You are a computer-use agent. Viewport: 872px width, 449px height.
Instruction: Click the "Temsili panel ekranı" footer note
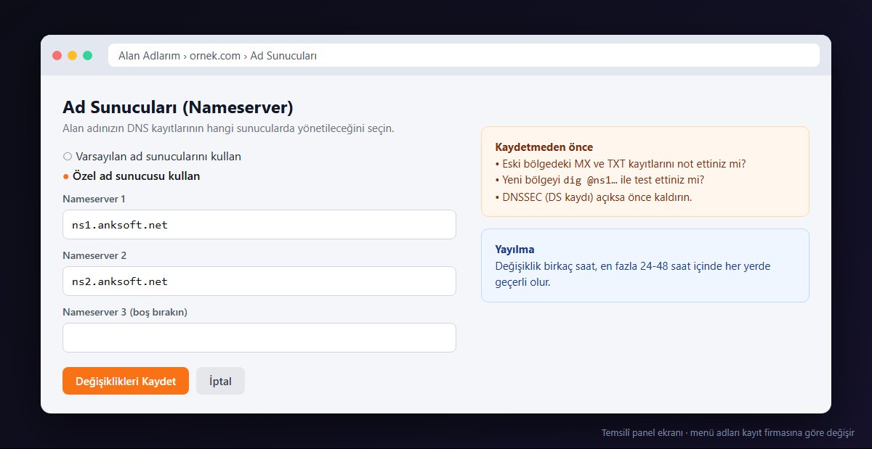pos(728,433)
